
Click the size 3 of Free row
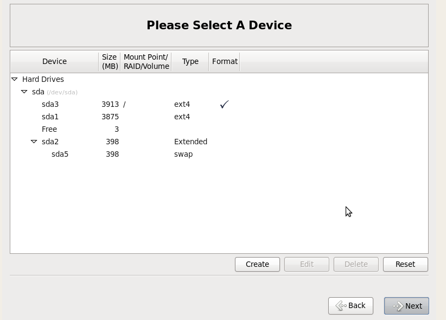pos(117,130)
